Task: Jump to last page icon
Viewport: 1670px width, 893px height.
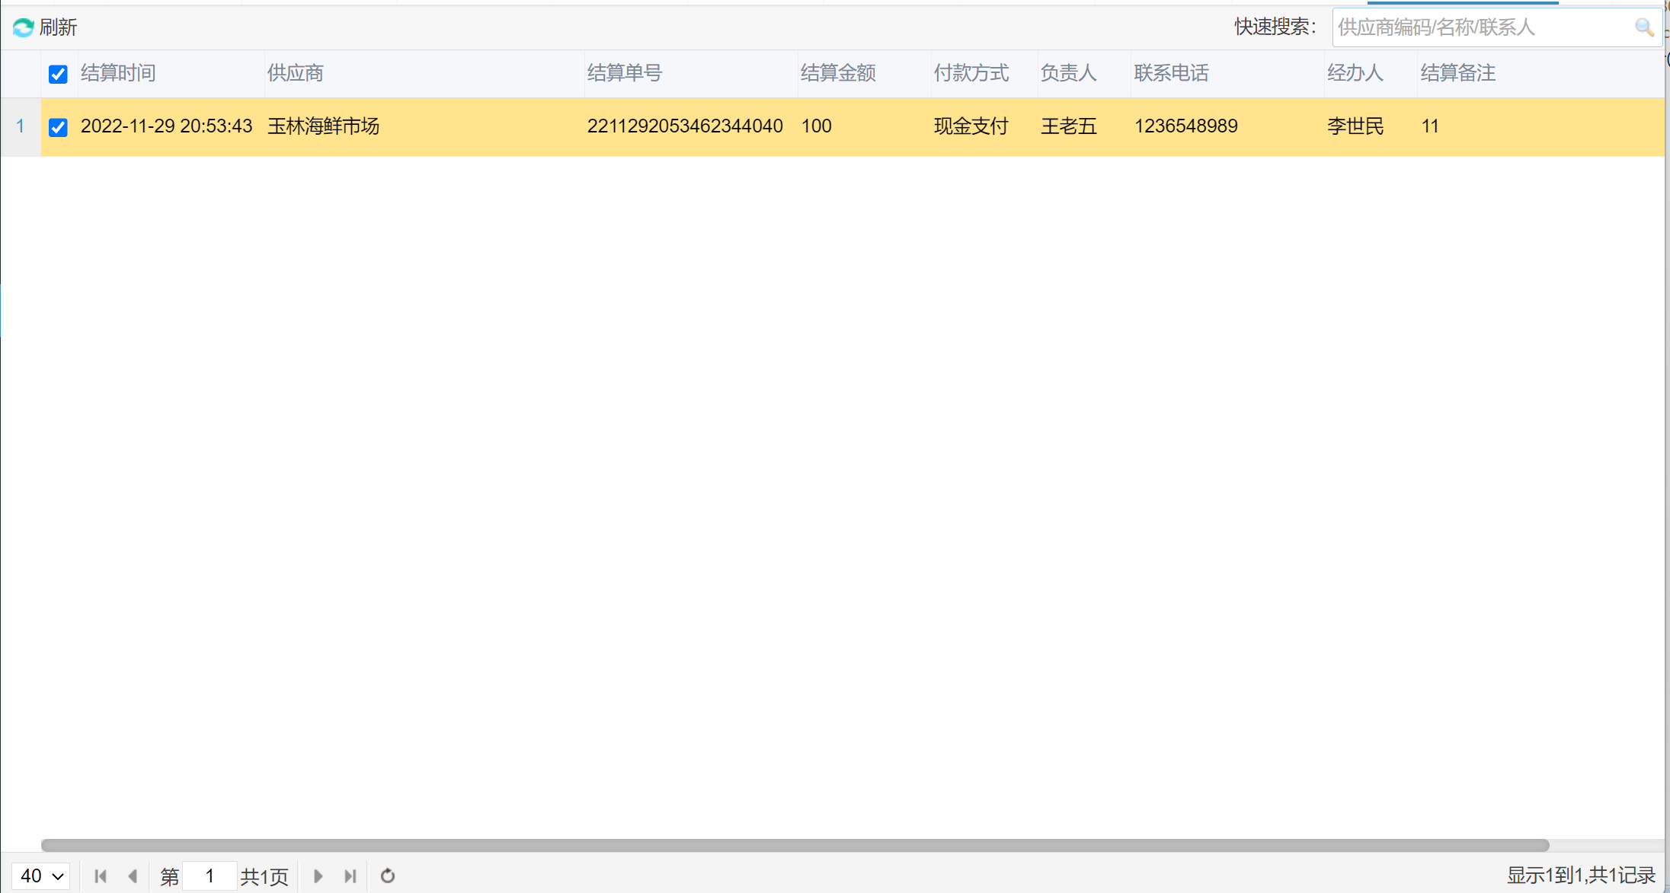Action: (x=350, y=876)
